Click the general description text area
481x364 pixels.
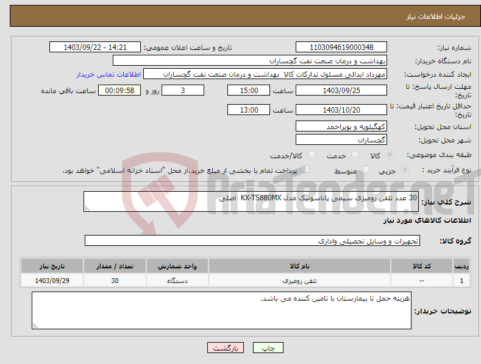(x=251, y=201)
